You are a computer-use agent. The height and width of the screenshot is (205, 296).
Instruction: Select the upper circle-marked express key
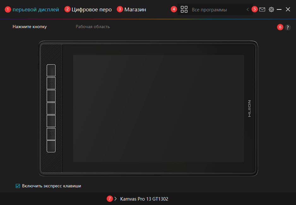click(x=51, y=83)
